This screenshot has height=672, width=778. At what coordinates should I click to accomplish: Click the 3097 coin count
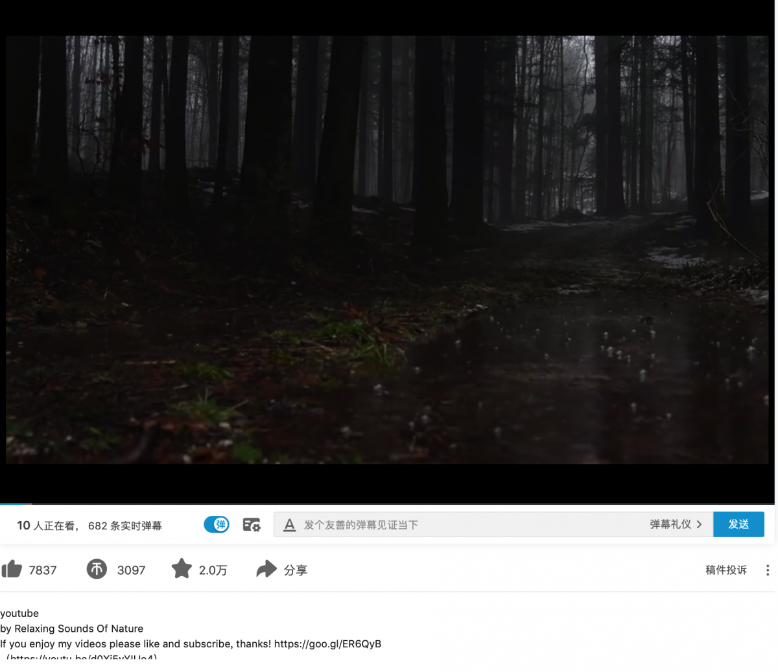(x=131, y=570)
